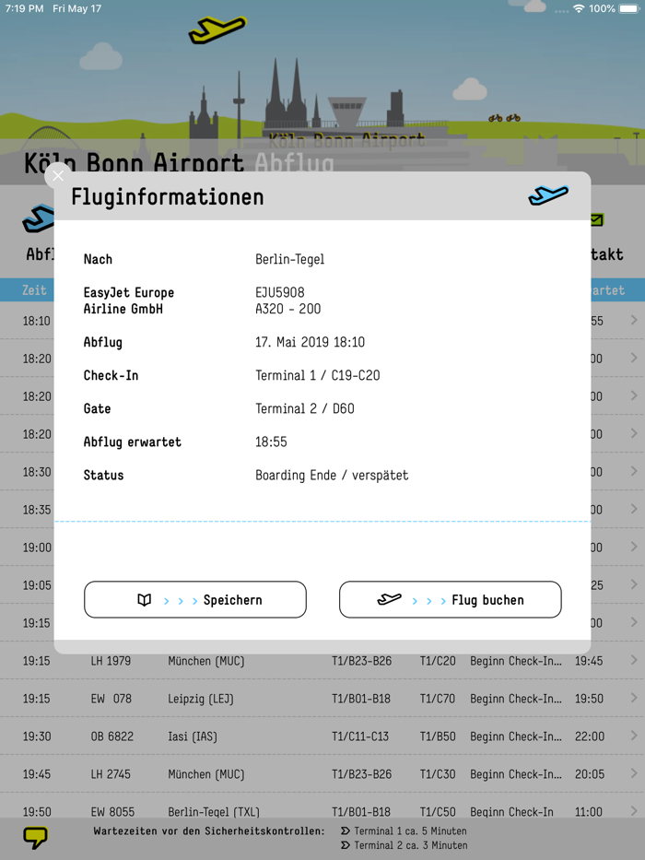Click the Kontakt envelope icon behind dialog
This screenshot has width=645, height=860.
click(x=597, y=220)
